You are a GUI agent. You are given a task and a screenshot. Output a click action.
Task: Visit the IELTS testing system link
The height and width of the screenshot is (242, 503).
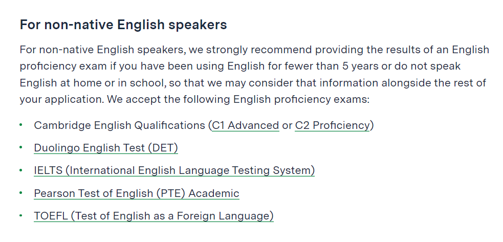coord(174,170)
